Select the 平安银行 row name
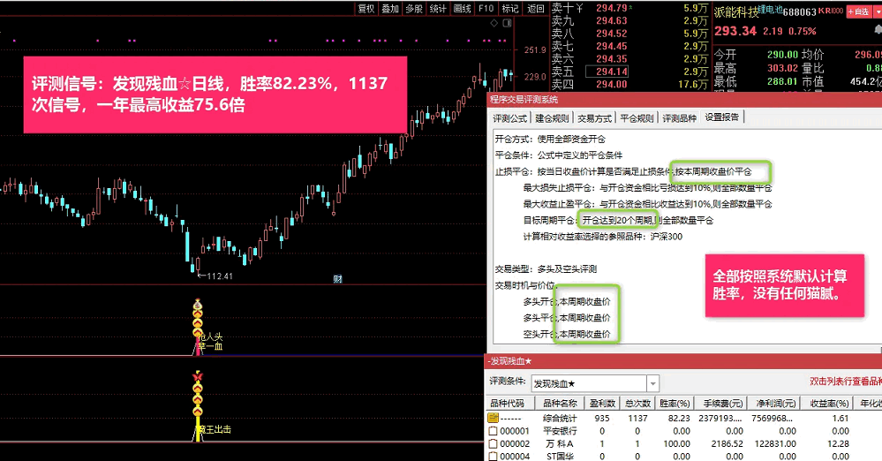The height and width of the screenshot is (461, 882). coord(560,431)
